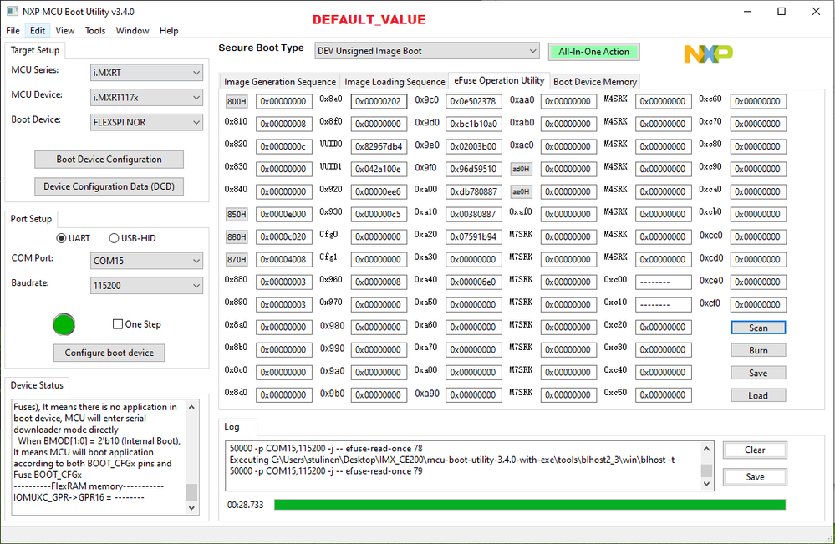
Task: Click the Target Setup tab label
Action: pyautogui.click(x=34, y=50)
